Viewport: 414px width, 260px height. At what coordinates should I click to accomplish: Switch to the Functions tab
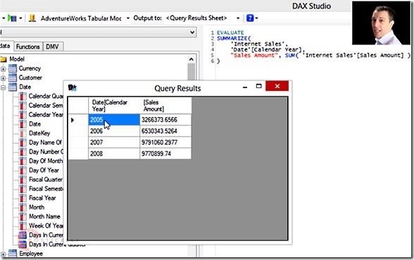27,47
